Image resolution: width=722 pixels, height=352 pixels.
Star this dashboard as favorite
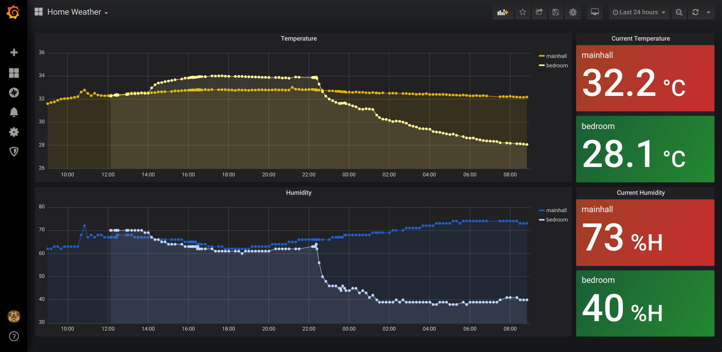523,12
